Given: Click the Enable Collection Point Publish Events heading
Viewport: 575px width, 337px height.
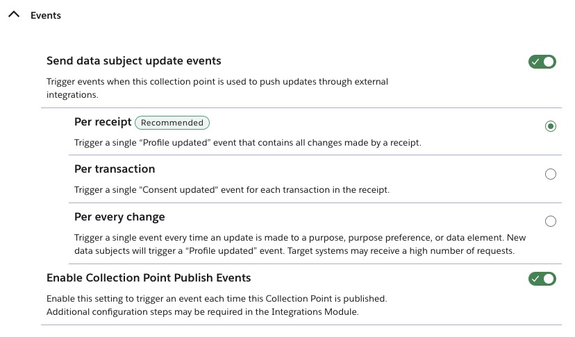Looking at the screenshot, I should pos(149,277).
